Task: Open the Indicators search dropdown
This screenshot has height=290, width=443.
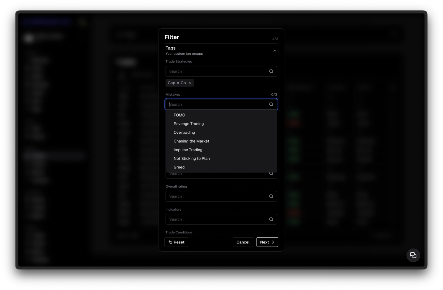Action: point(221,219)
